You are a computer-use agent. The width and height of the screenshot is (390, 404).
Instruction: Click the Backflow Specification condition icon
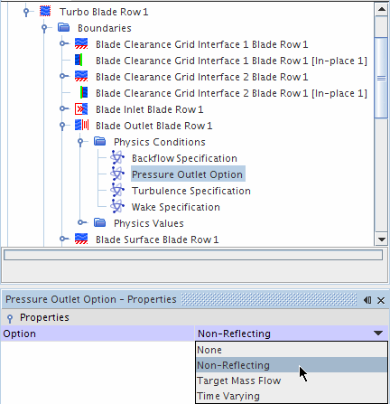[x=117, y=158]
